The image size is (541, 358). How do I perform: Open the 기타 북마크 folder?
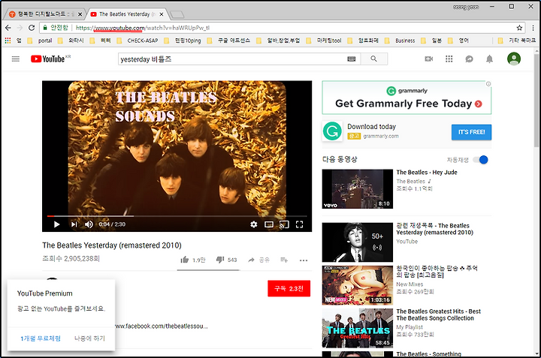516,41
